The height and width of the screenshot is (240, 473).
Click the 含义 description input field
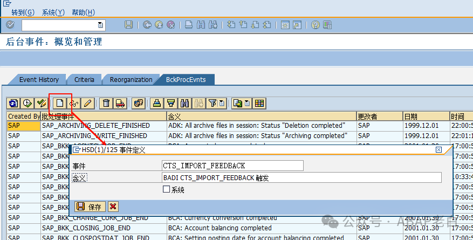coord(301,177)
